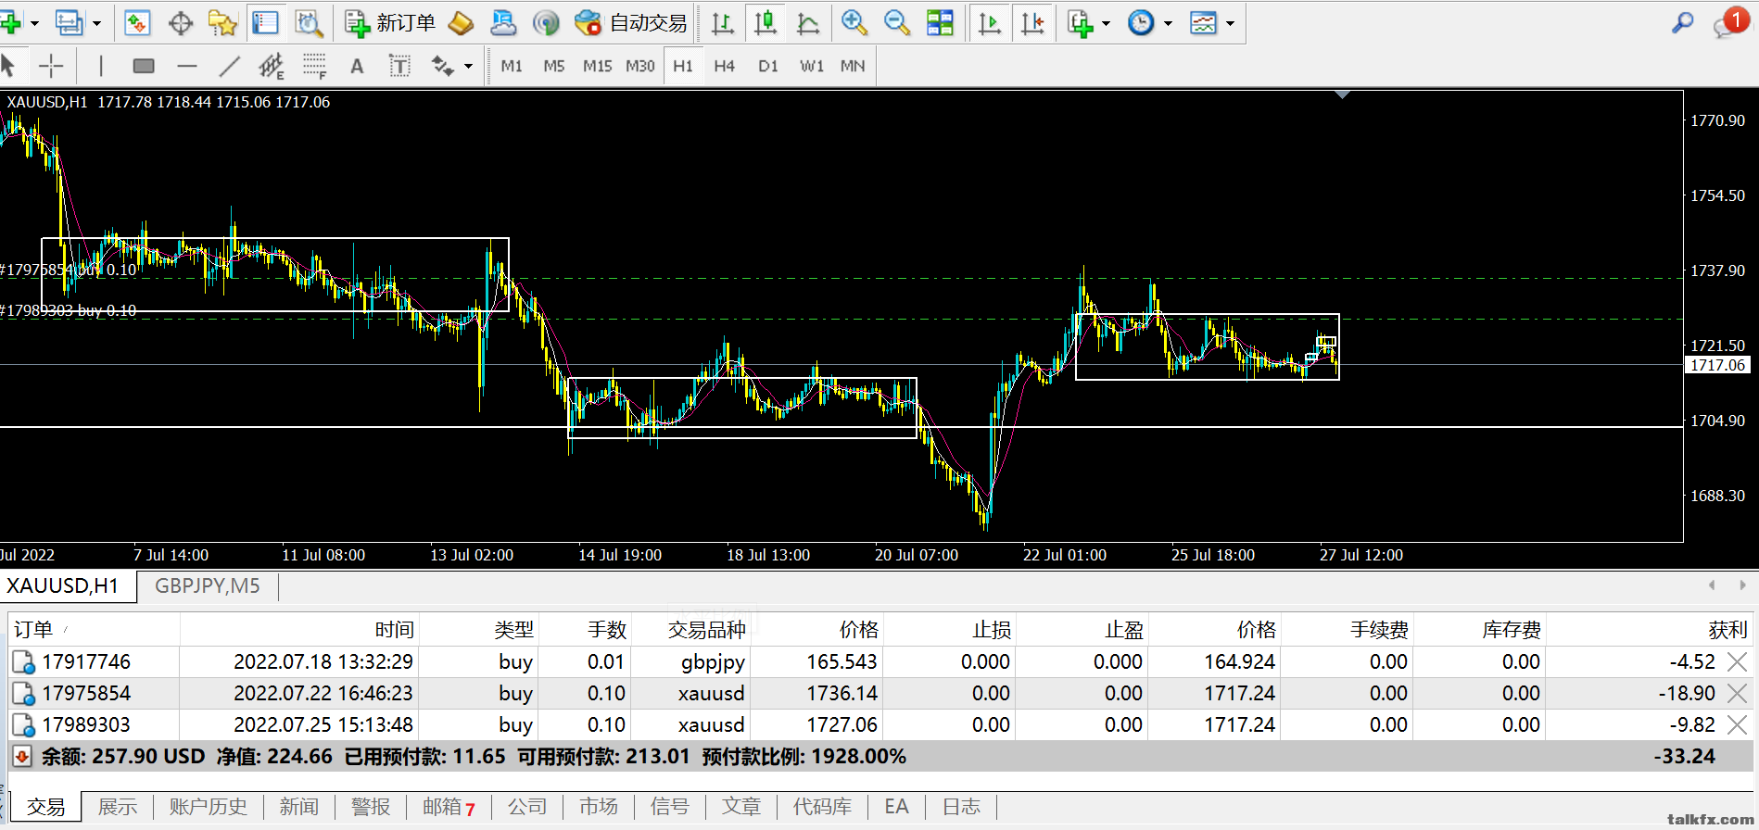This screenshot has width=1759, height=830.
Task: Open the 新闻 news tab
Action: (299, 807)
